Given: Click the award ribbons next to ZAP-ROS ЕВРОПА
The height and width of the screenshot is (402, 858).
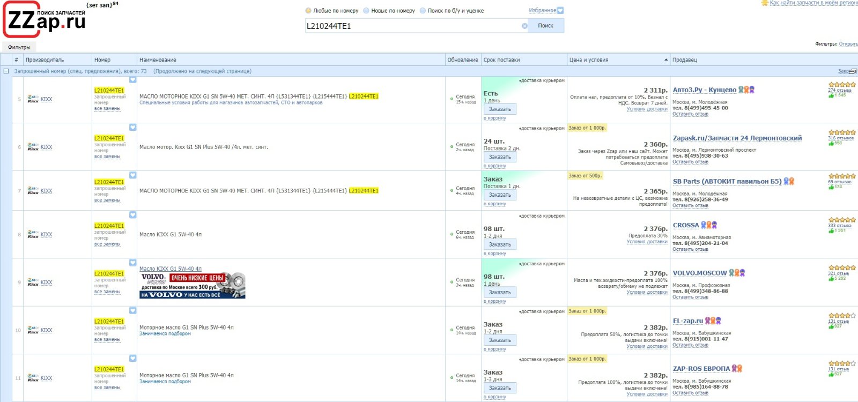Looking at the screenshot, I should click(737, 368).
